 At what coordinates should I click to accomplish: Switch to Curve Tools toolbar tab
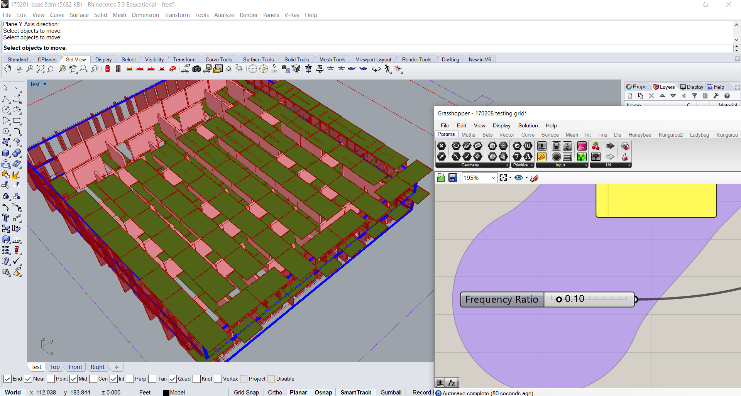pyautogui.click(x=218, y=59)
